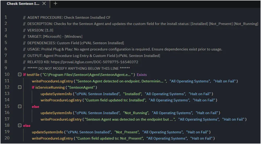This screenshot has width=261, height=144.
Task: Close the Check Senteon I... tab
Action: (x=44, y=3)
